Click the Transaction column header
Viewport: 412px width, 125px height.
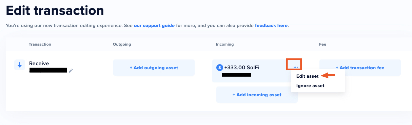point(40,44)
